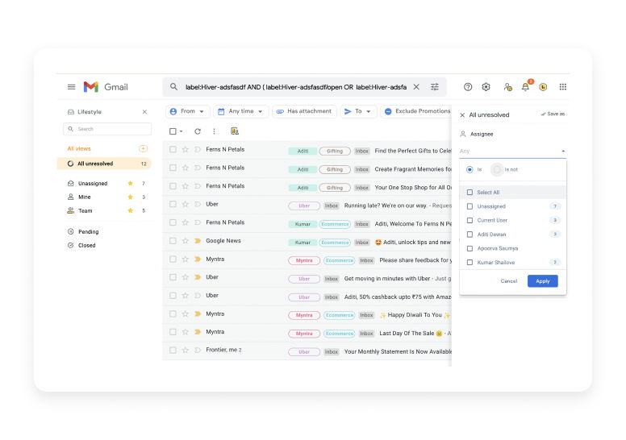Open the Gmail main menu hamburger icon

point(72,87)
